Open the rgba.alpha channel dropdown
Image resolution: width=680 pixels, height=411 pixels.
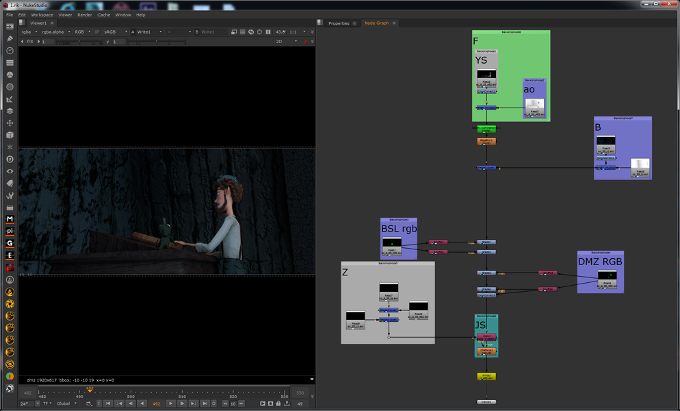click(x=56, y=32)
